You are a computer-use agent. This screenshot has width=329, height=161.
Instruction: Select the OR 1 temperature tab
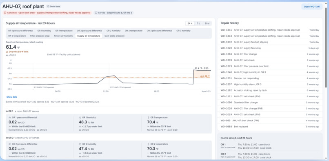(64, 31)
